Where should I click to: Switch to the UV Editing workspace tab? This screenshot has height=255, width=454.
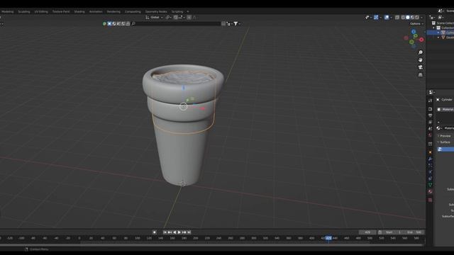(x=41, y=11)
